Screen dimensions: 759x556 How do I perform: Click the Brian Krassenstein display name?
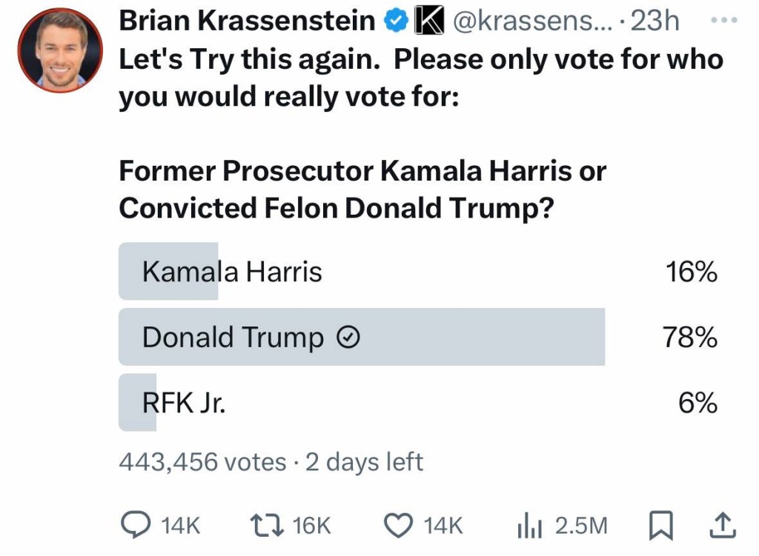[x=247, y=21]
